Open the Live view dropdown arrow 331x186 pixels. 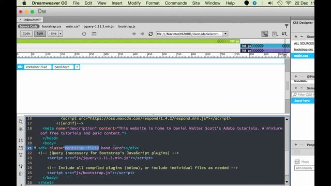point(61,34)
